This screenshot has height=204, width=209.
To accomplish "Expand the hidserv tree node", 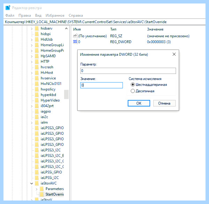I will pyautogui.click(x=32, y=29).
